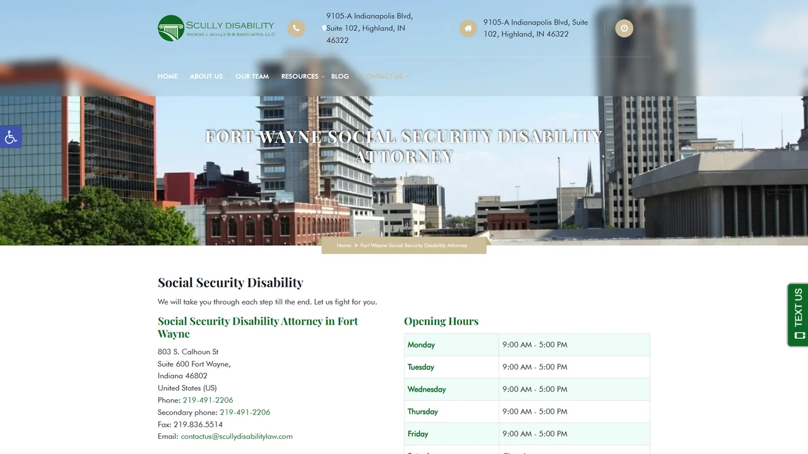This screenshot has width=808, height=454.
Task: Click the Fax 219.836.5514 text
Action: click(x=190, y=424)
